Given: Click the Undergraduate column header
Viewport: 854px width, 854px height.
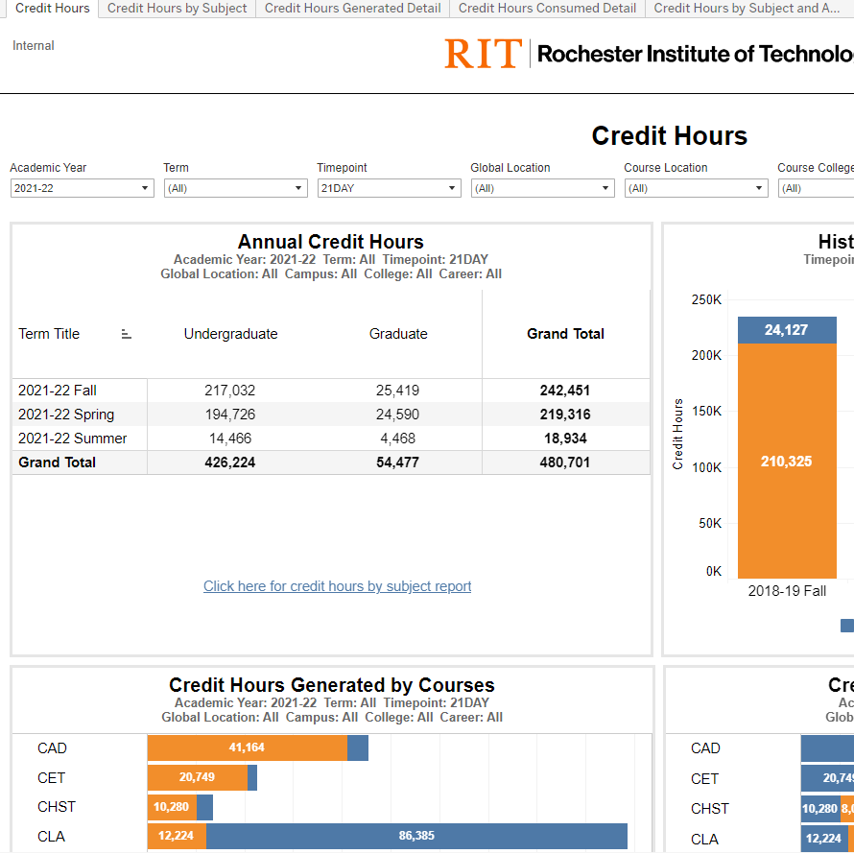Looking at the screenshot, I should (230, 334).
